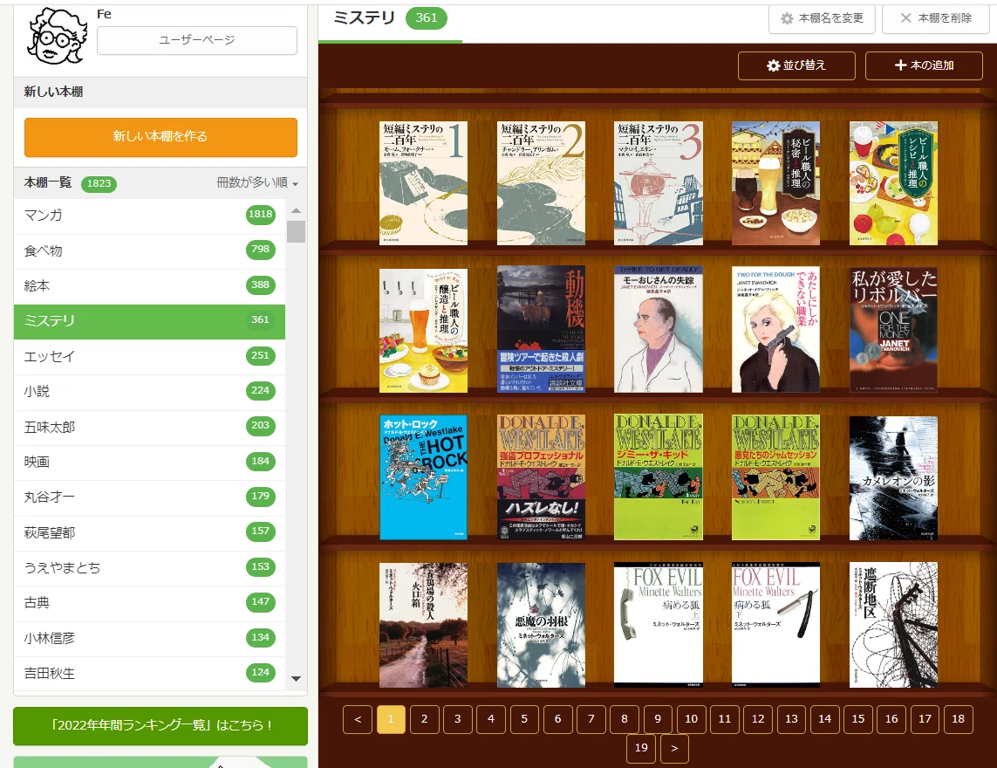Click the bookshelf list scrollbar thumb
The width and height of the screenshot is (997, 768).
296,231
